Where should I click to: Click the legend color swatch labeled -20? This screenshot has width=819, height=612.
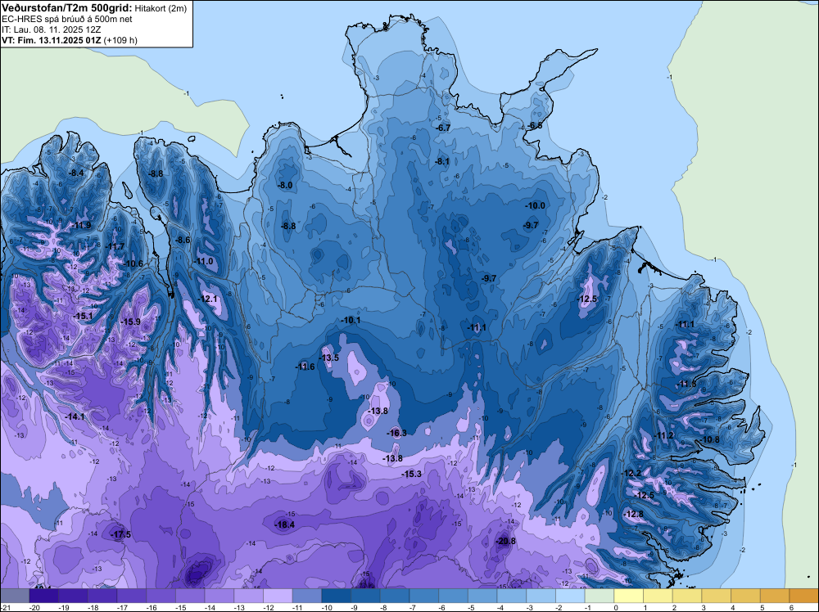coord(44,596)
